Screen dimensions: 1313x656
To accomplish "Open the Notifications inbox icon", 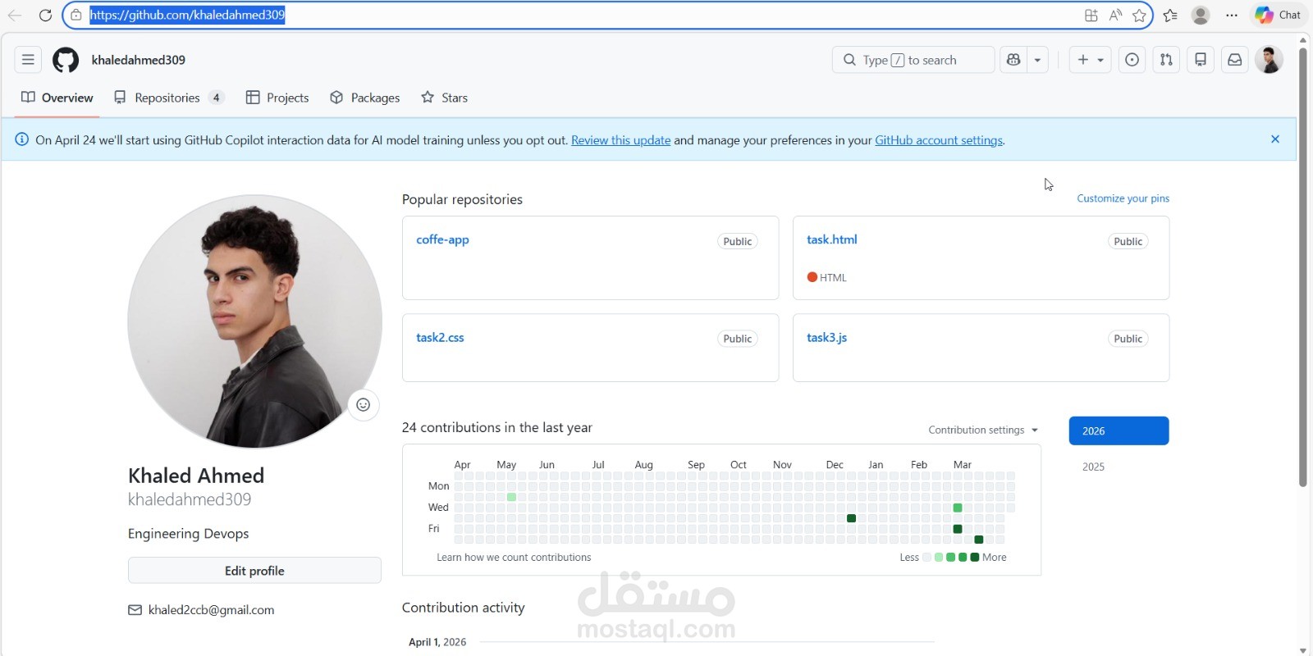I will (1234, 60).
